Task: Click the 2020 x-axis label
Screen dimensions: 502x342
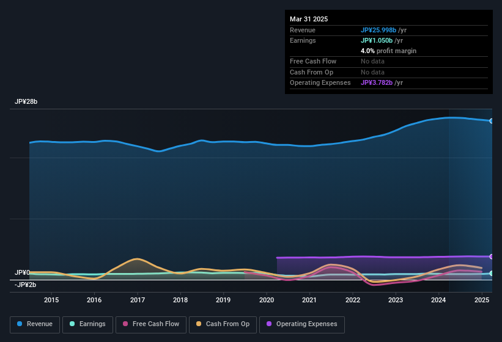Action: pyautogui.click(x=267, y=300)
